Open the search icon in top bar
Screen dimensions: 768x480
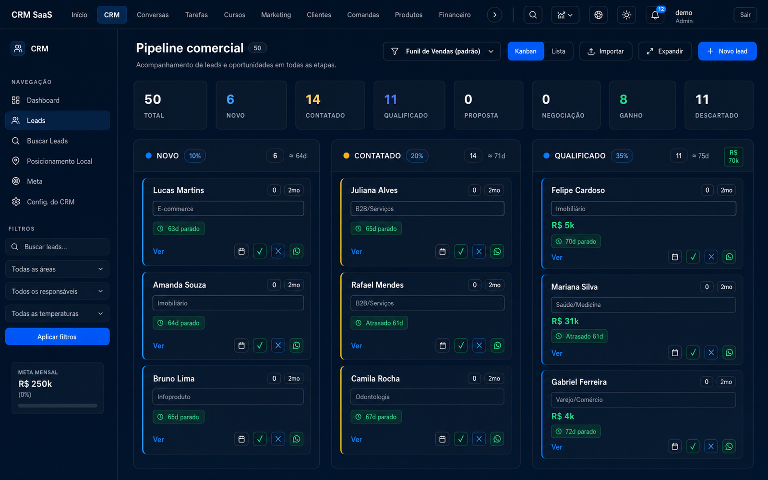point(533,15)
